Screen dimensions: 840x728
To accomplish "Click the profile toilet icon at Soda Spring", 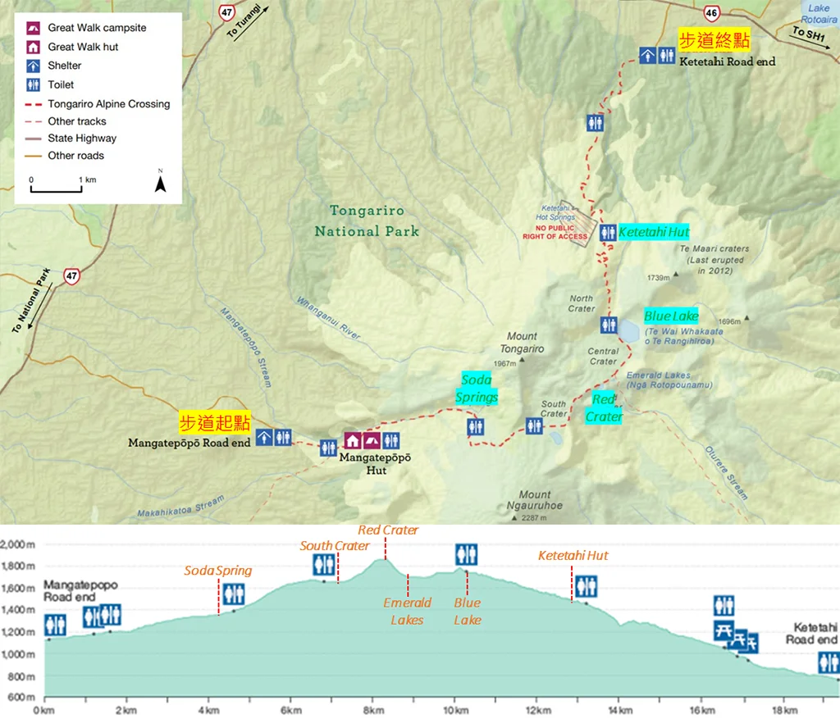I will (x=234, y=594).
